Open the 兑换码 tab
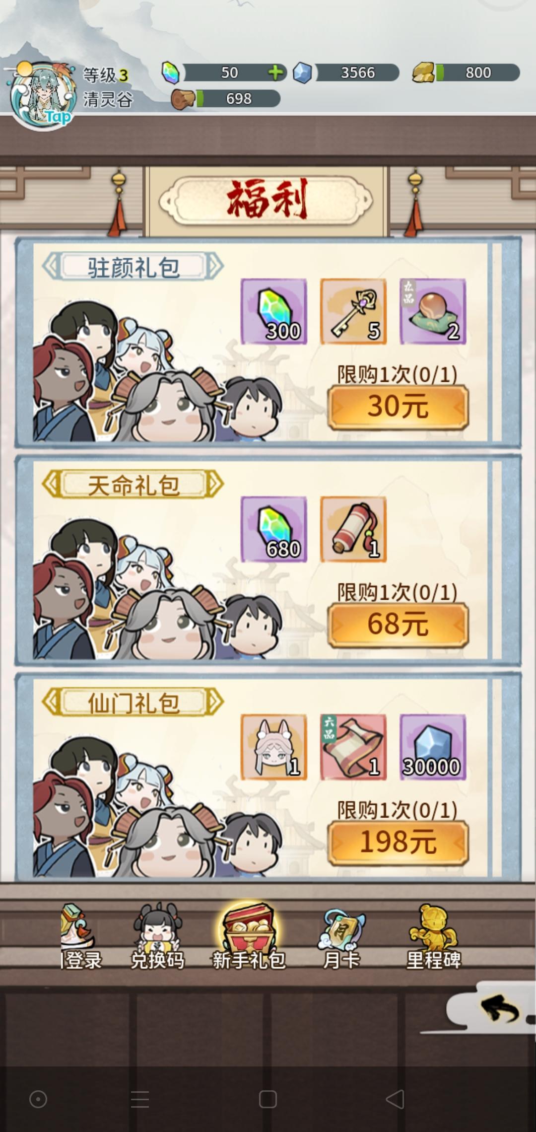 coord(157,936)
